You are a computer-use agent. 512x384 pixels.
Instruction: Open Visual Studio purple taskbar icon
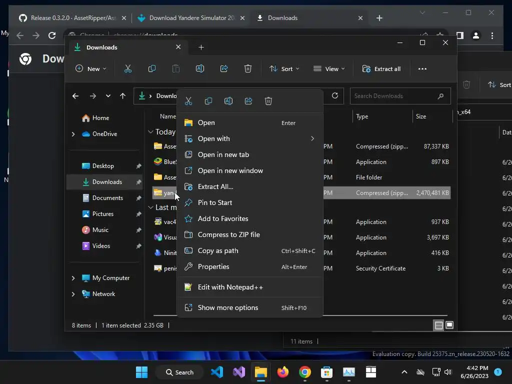[239, 372]
